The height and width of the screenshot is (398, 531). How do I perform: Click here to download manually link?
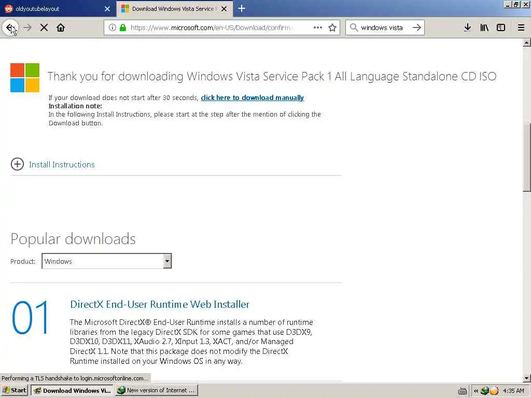coord(253,97)
